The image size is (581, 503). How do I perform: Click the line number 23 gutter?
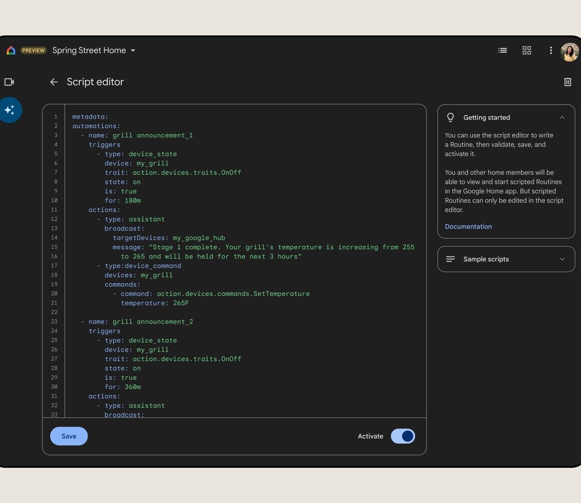[x=54, y=322]
